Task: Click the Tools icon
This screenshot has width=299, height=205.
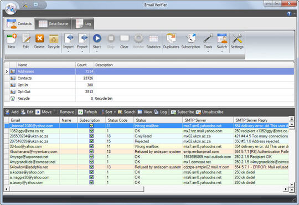Action: coord(208,39)
